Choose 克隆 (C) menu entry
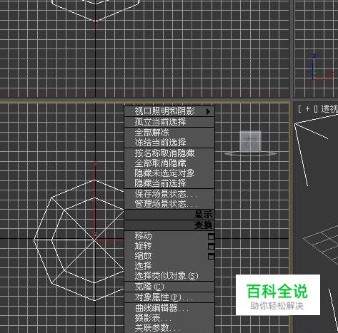Viewport: 338px width, 333px height. 169,287
